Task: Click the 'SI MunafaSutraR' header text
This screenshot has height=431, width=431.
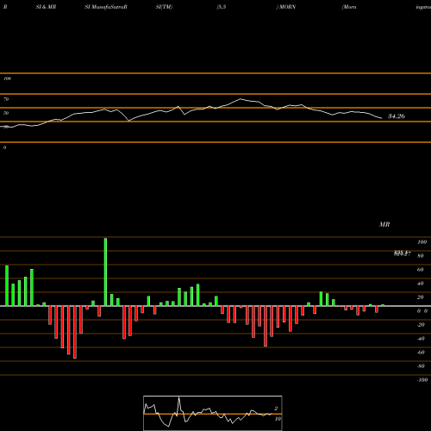Action: click(x=106, y=7)
